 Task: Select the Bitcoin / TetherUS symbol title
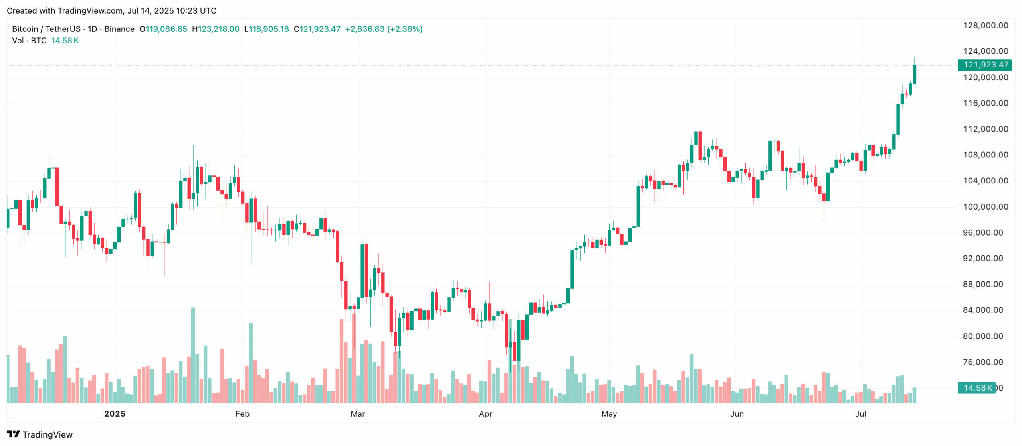46,29
